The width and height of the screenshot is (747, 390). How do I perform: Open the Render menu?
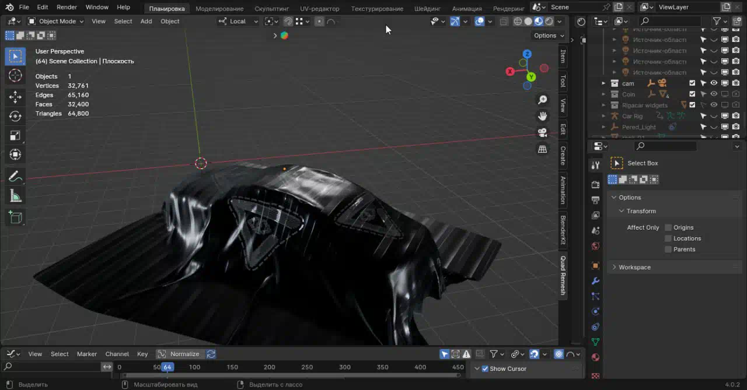coord(67,7)
